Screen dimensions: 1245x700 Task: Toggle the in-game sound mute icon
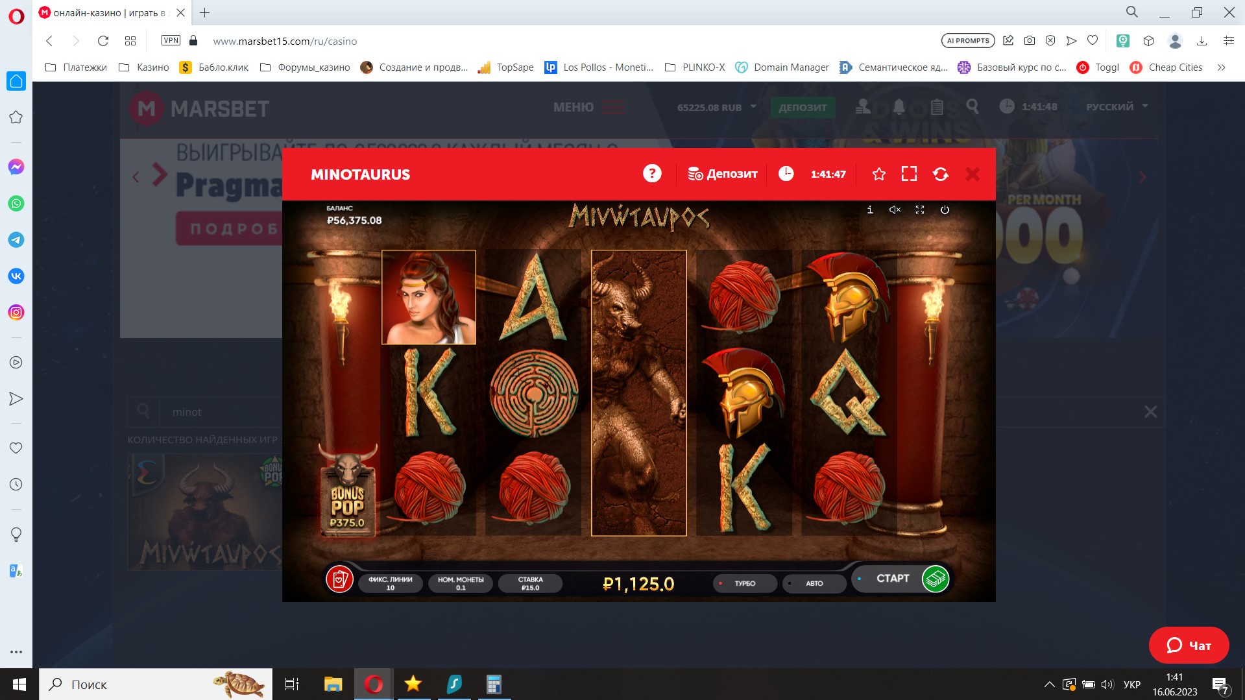(895, 210)
